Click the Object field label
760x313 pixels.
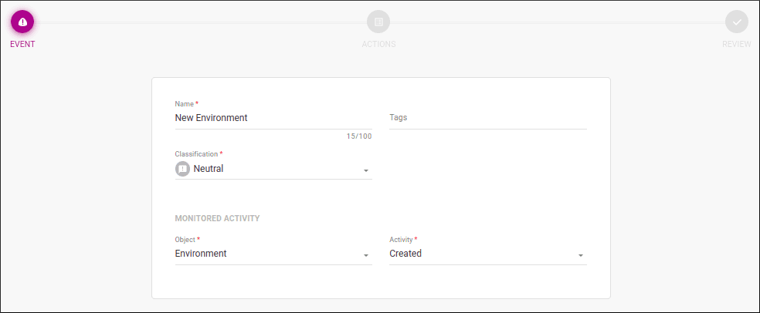click(185, 240)
